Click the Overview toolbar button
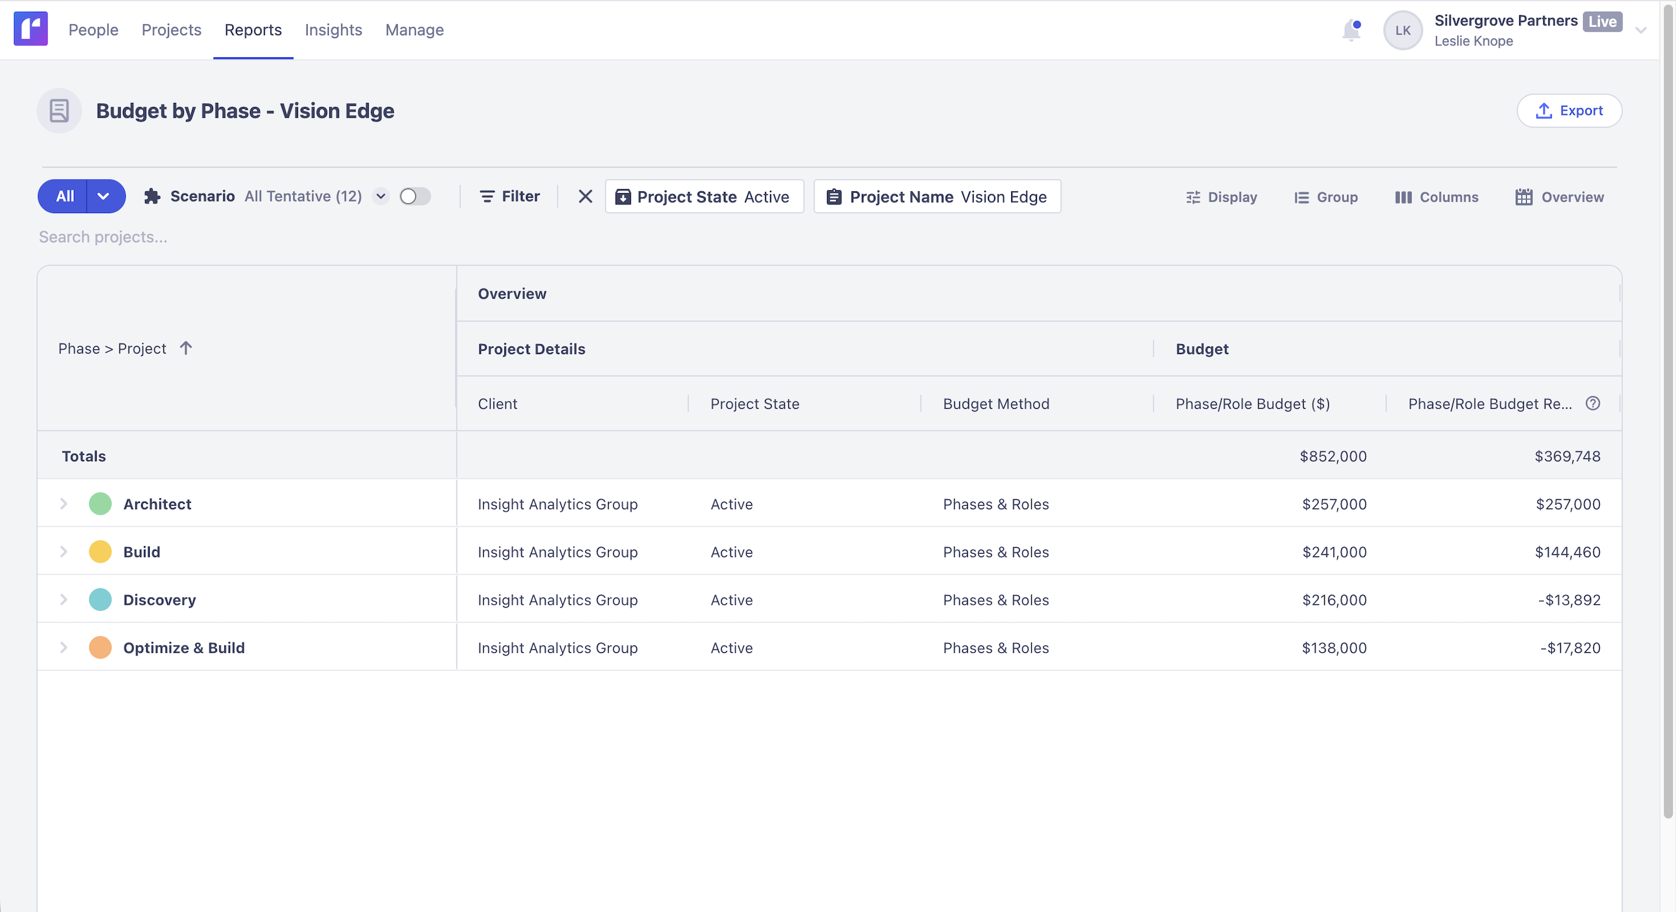The image size is (1676, 912). [1560, 197]
